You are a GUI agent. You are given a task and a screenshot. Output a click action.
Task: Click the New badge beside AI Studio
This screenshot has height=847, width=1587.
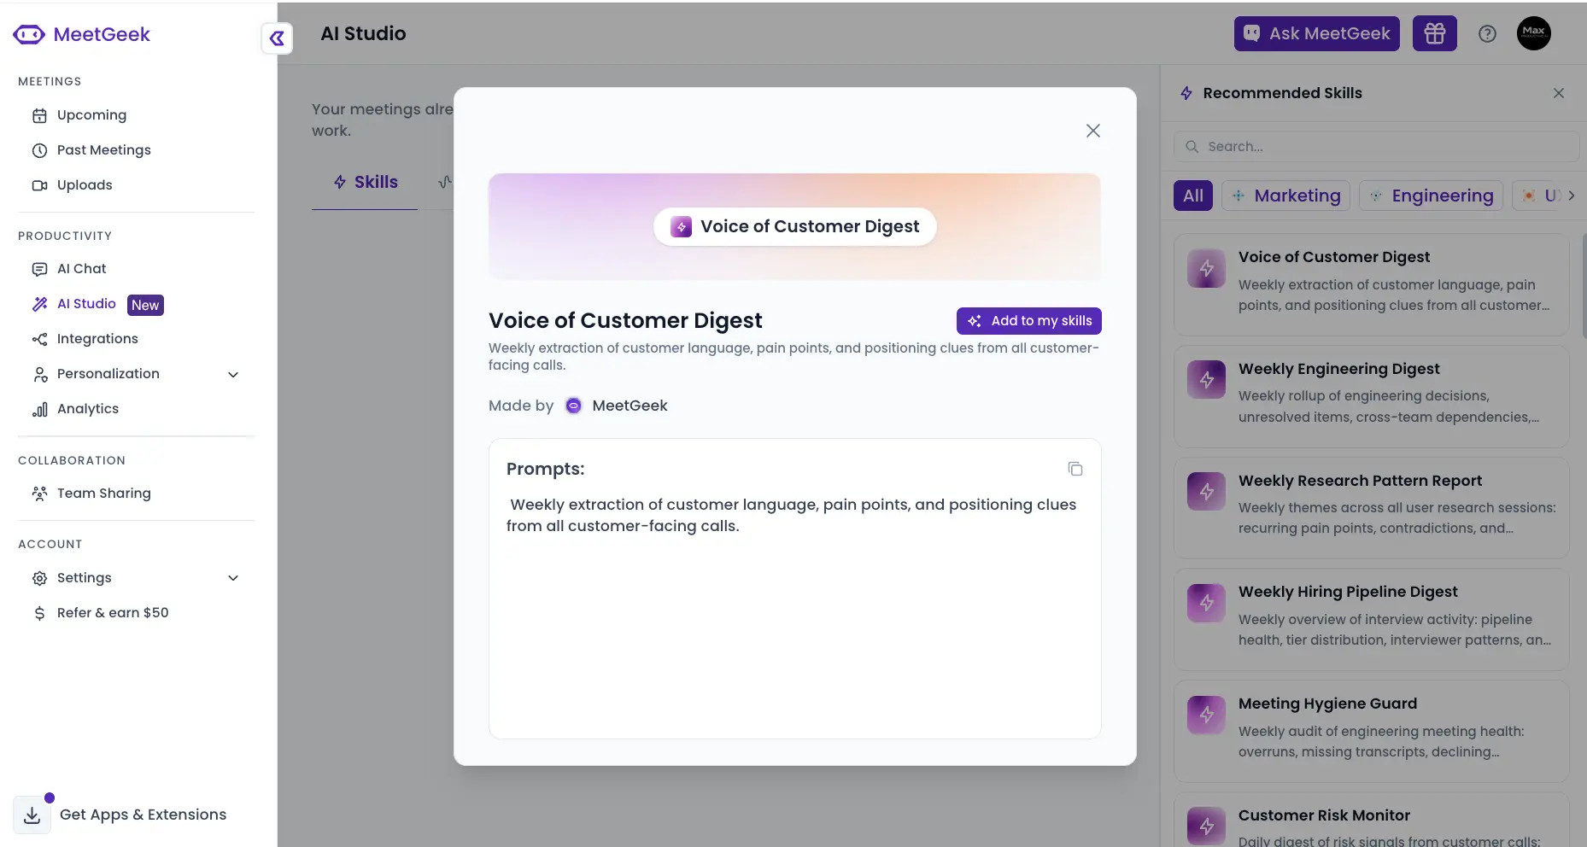pyautogui.click(x=145, y=305)
